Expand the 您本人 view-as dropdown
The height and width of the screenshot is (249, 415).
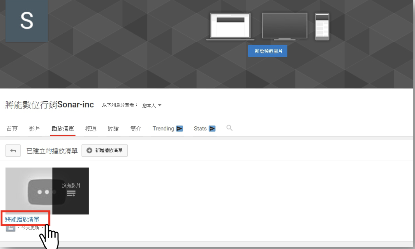click(x=152, y=105)
